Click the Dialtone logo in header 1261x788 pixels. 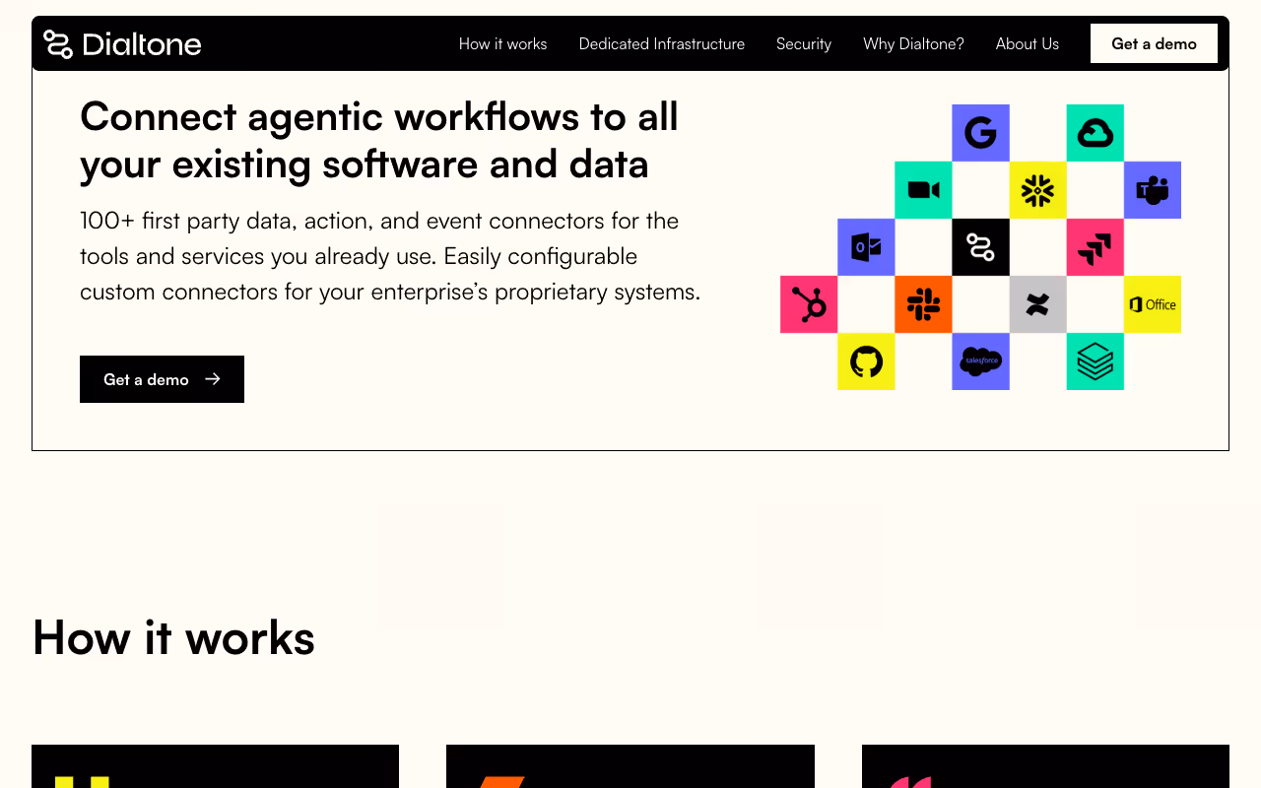pos(122,43)
